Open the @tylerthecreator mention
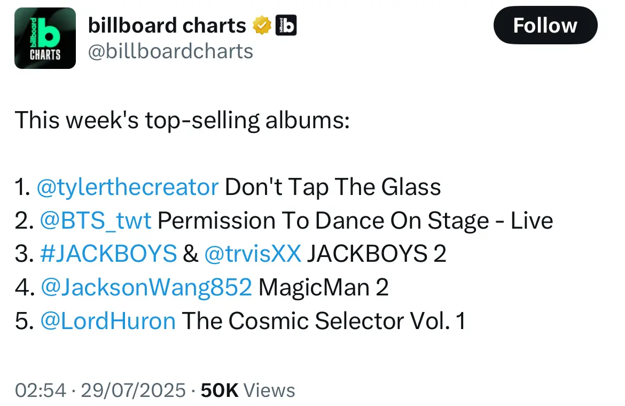Viewport: 625px width, 406px height. point(129,187)
